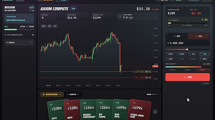Click the SELL tab trend-down icon
The image size is (215, 120).
196,36
